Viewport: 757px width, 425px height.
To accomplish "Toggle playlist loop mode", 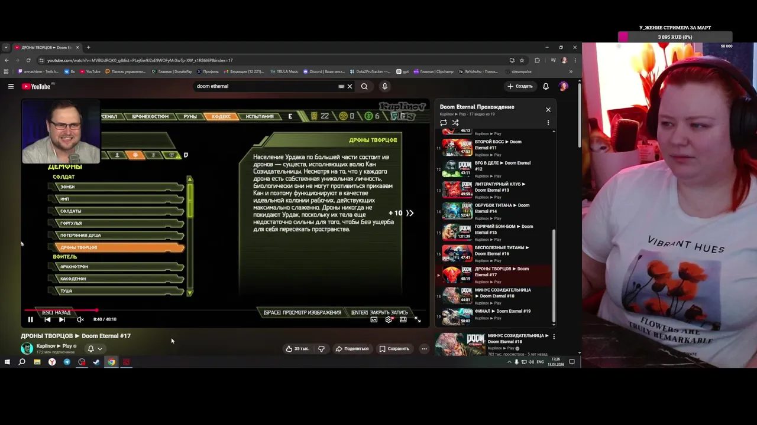I will coord(444,123).
